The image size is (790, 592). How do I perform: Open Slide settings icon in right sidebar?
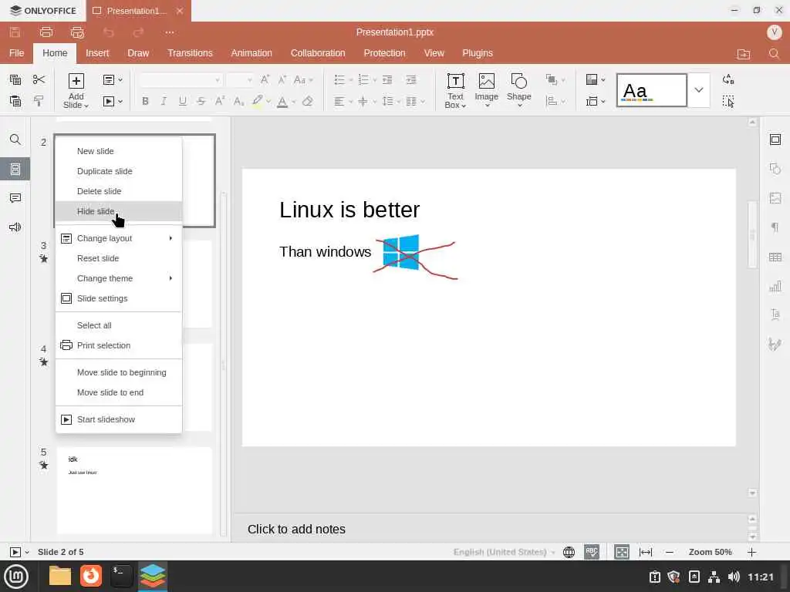click(775, 140)
